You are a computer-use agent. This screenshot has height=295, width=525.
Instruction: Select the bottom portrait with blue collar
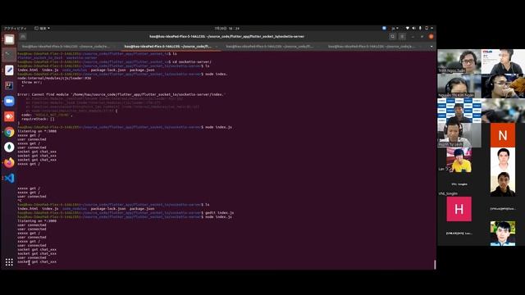pyautogui.click(x=503, y=234)
